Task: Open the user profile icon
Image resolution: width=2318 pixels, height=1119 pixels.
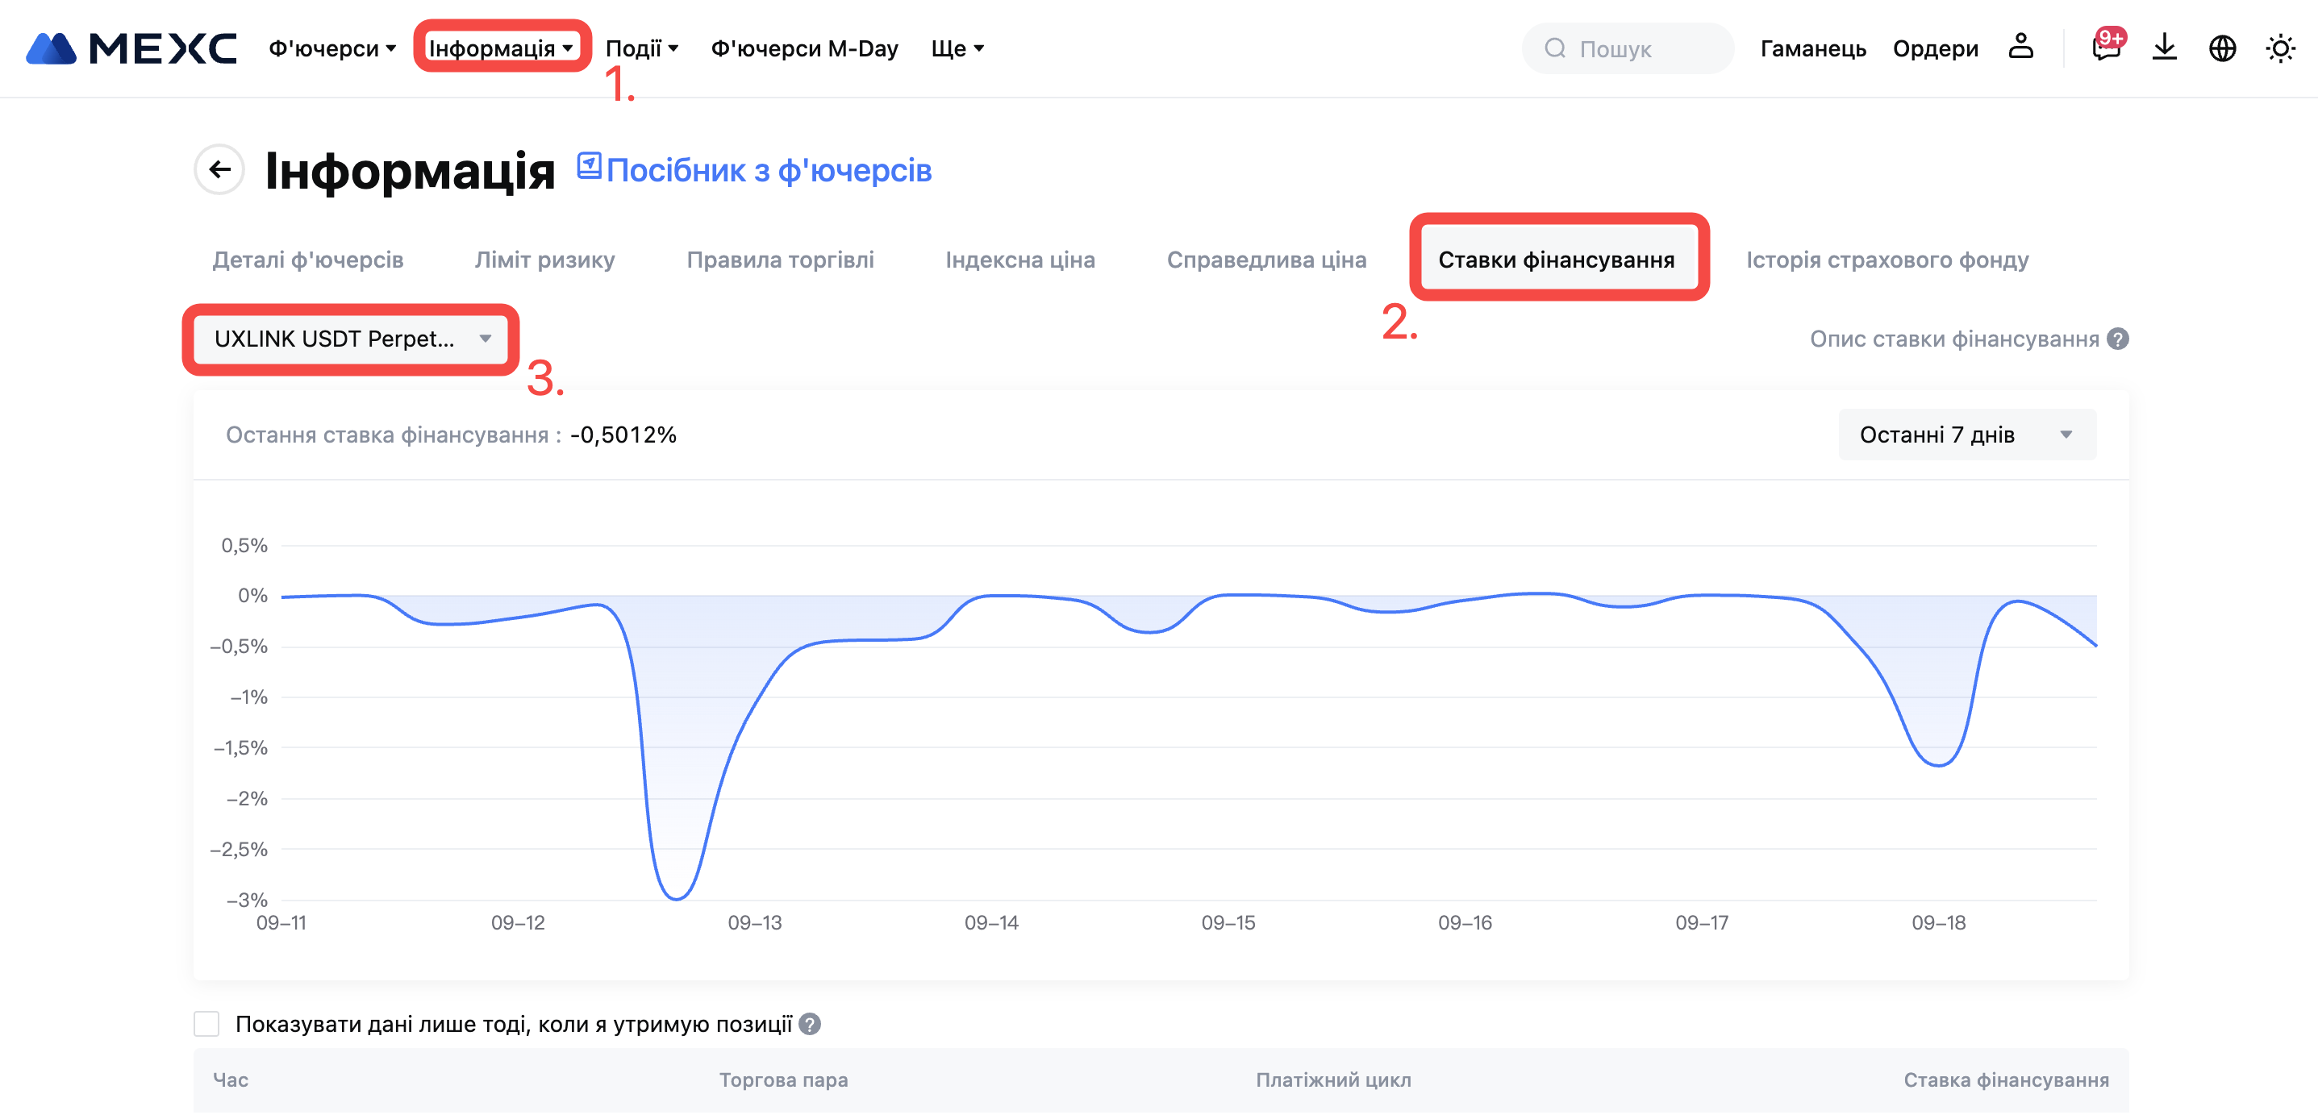Action: (x=2020, y=47)
